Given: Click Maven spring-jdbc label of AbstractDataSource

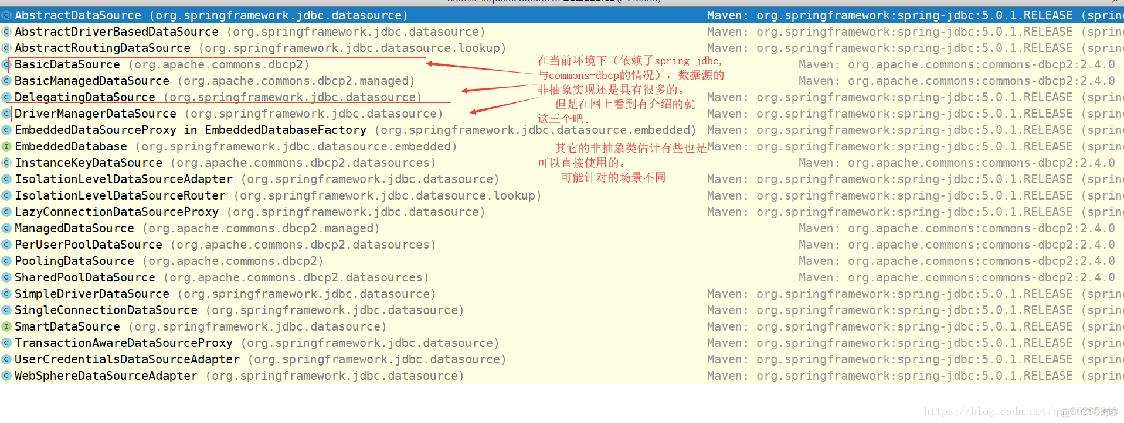Looking at the screenshot, I should coord(915,15).
